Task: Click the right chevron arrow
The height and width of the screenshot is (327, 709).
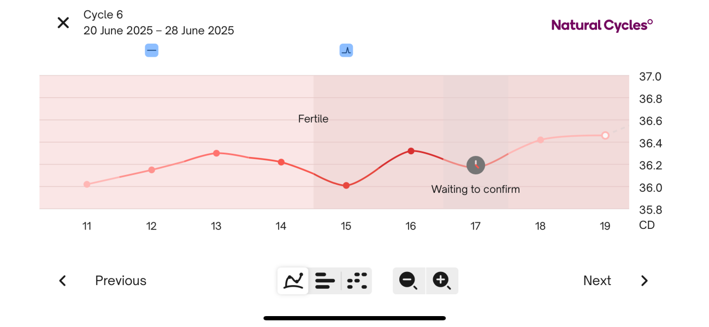Action: (645, 281)
